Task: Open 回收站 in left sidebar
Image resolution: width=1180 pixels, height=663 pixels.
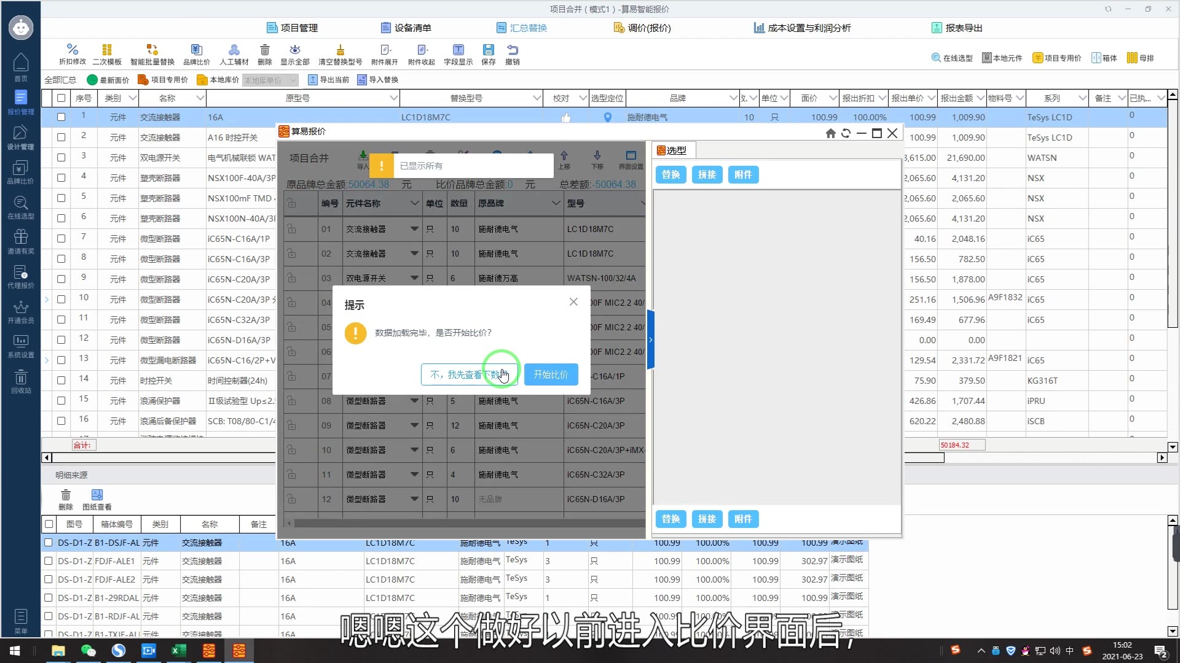Action: click(x=21, y=381)
